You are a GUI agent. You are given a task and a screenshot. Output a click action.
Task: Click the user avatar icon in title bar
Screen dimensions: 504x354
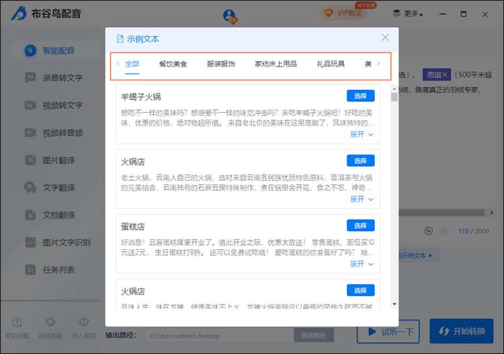pyautogui.click(x=230, y=15)
